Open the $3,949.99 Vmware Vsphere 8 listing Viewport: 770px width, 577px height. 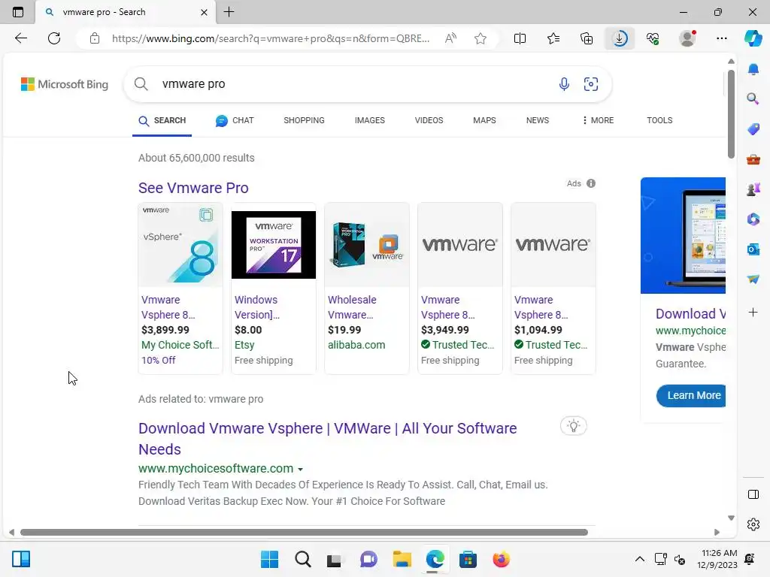460,288
